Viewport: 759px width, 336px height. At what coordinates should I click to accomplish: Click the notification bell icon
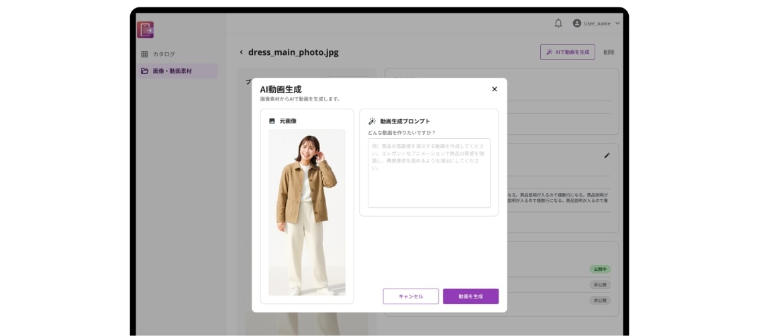(558, 23)
